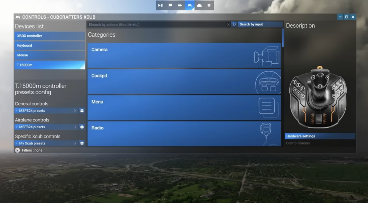Click Filters : none label
The height and width of the screenshot is (203, 368).
32,150
